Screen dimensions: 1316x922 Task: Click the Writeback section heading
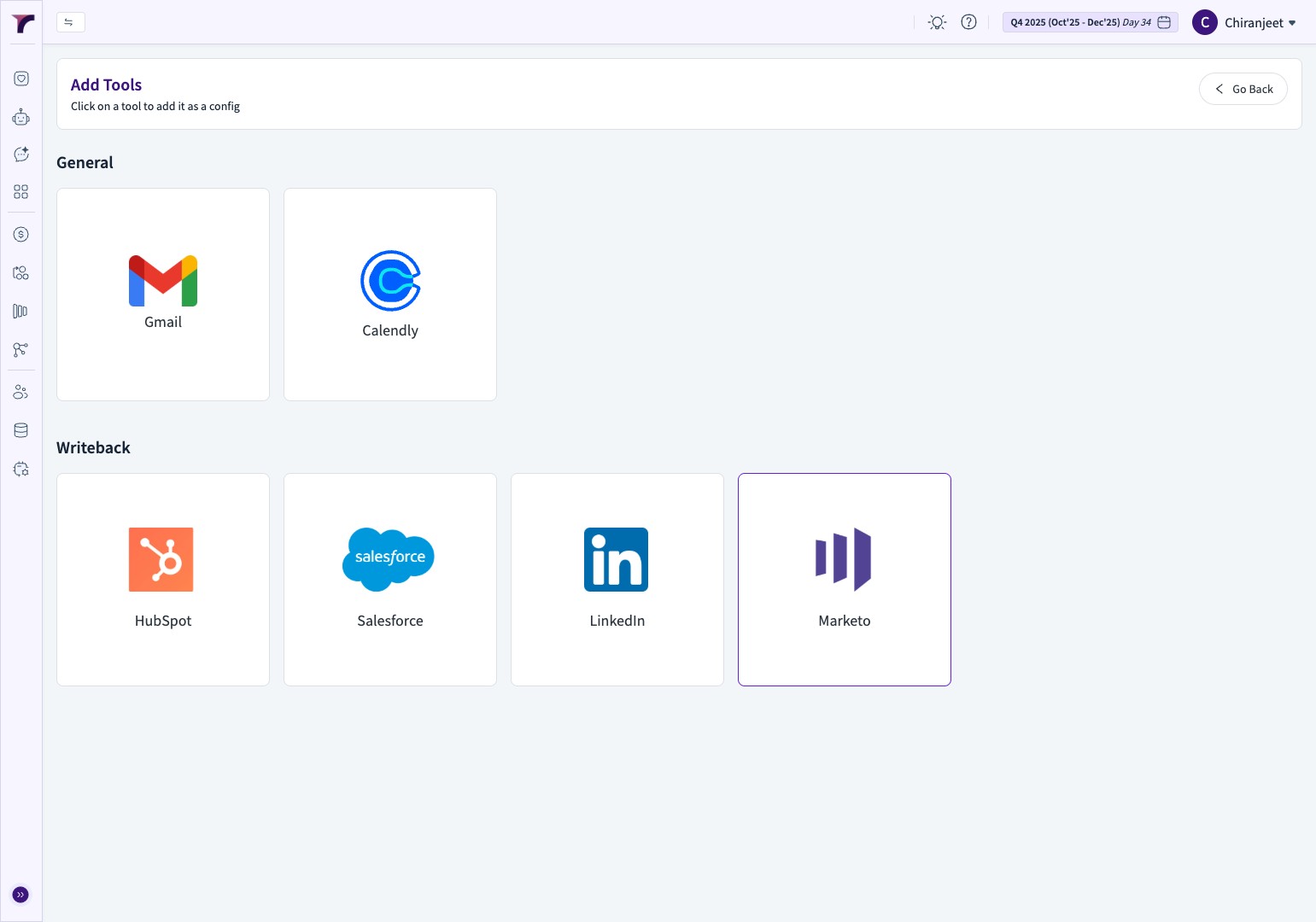tap(93, 447)
